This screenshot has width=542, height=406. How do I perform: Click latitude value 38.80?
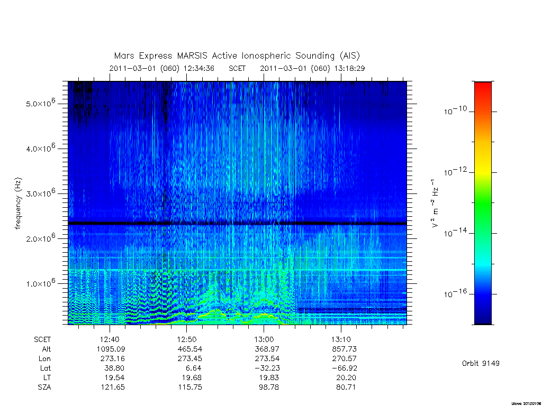click(x=114, y=368)
